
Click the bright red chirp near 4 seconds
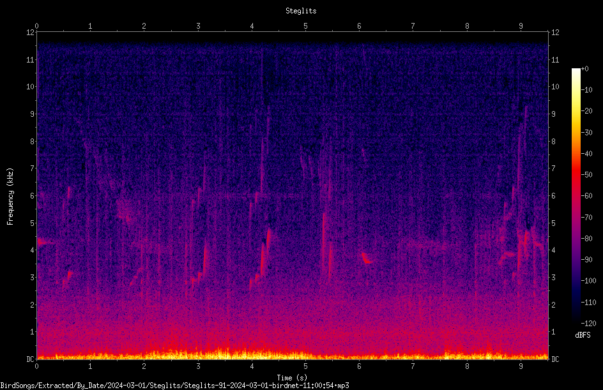click(264, 257)
